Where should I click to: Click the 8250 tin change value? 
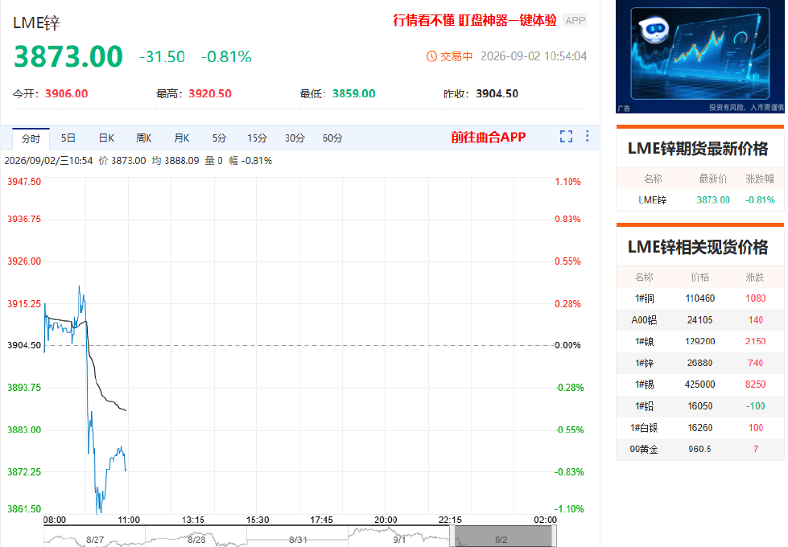pos(755,385)
